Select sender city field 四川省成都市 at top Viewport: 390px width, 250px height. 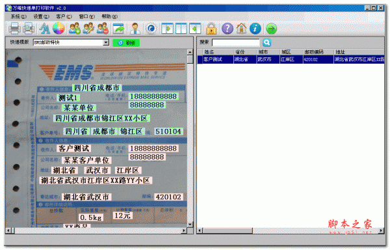97,88
